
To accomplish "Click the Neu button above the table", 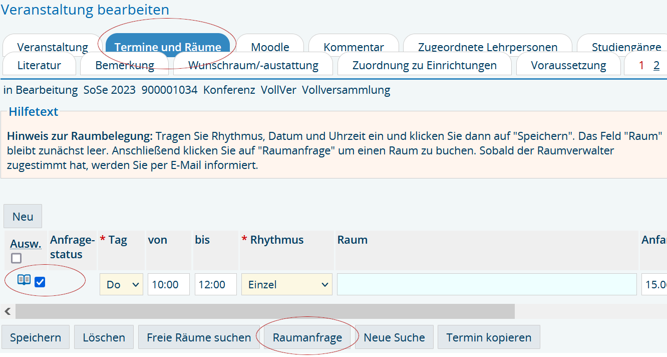I will tap(23, 217).
